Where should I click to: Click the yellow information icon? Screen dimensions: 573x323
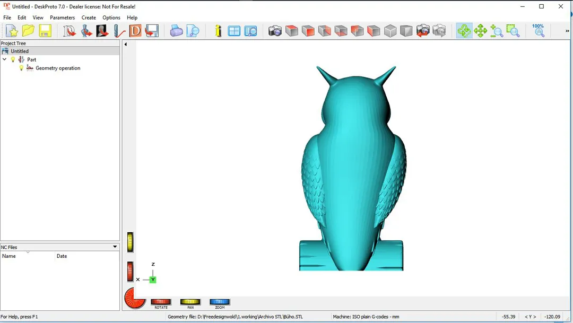tap(218, 31)
